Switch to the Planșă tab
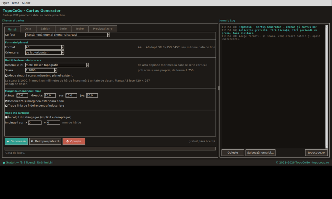This screenshot has height=199, width=332. pyautogui.click(x=12, y=29)
